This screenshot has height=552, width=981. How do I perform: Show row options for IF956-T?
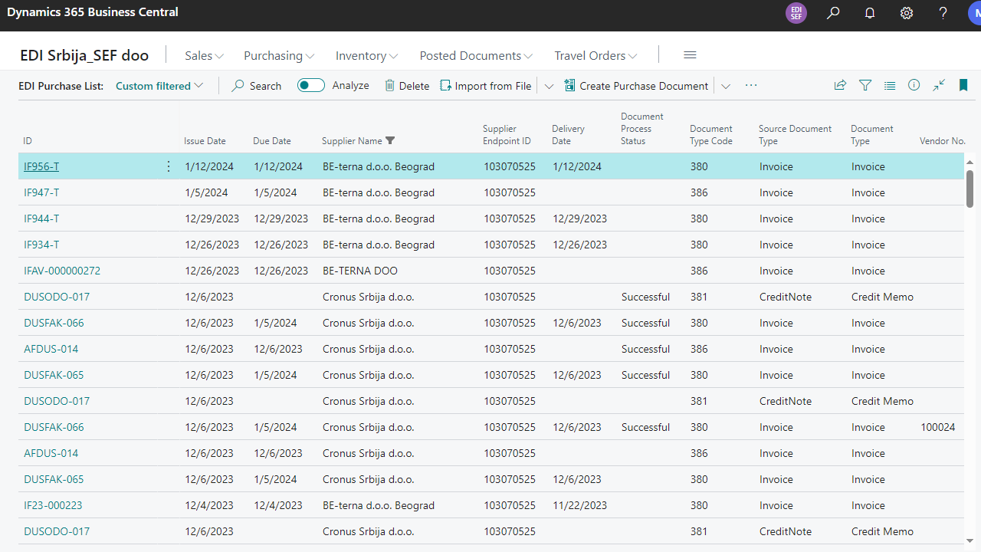(169, 166)
